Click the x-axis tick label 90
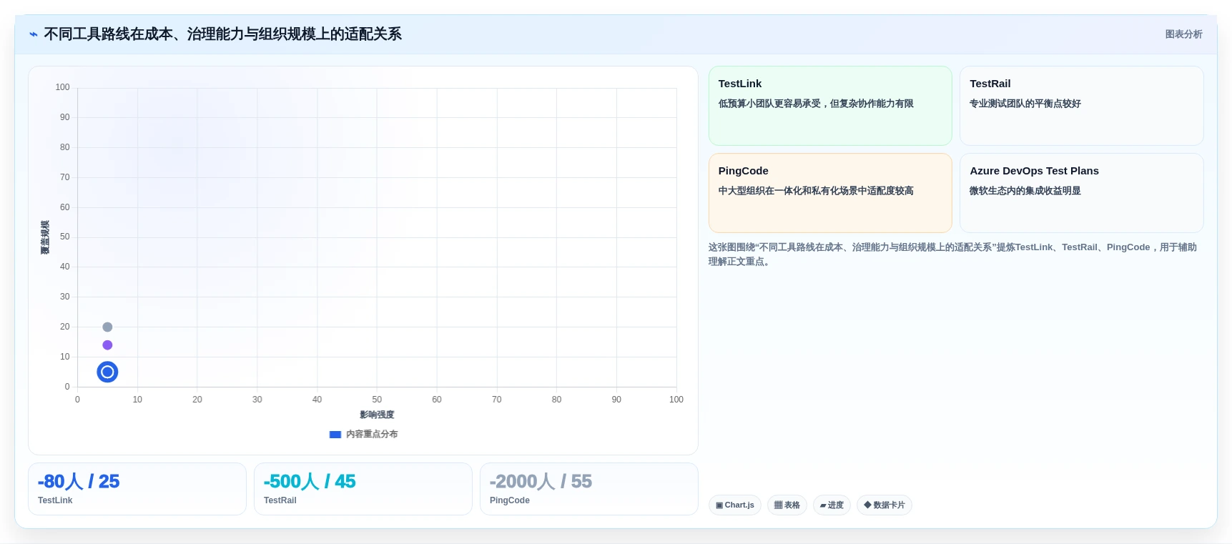 (616, 400)
